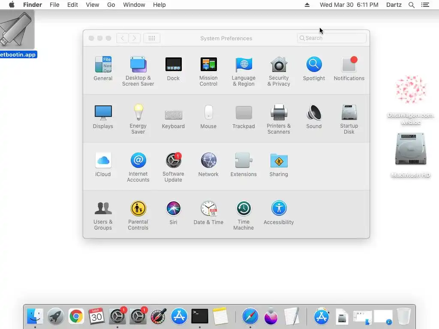The height and width of the screenshot is (329, 439).
Task: Click the date and time in menu bar
Action: [349, 5]
